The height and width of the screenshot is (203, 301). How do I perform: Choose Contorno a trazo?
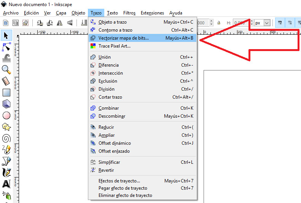(x=143, y=30)
